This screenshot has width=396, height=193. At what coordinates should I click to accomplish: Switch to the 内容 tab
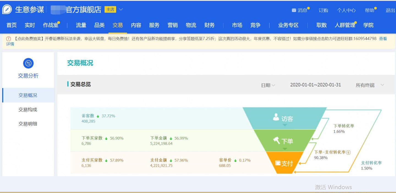[x=136, y=25]
